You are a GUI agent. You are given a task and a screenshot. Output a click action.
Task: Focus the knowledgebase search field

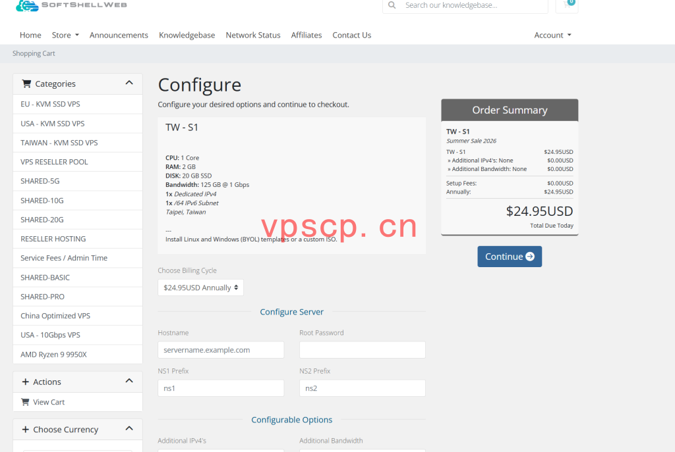tap(473, 5)
